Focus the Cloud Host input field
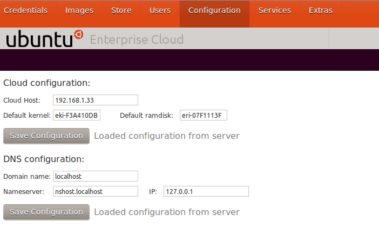 (x=96, y=100)
